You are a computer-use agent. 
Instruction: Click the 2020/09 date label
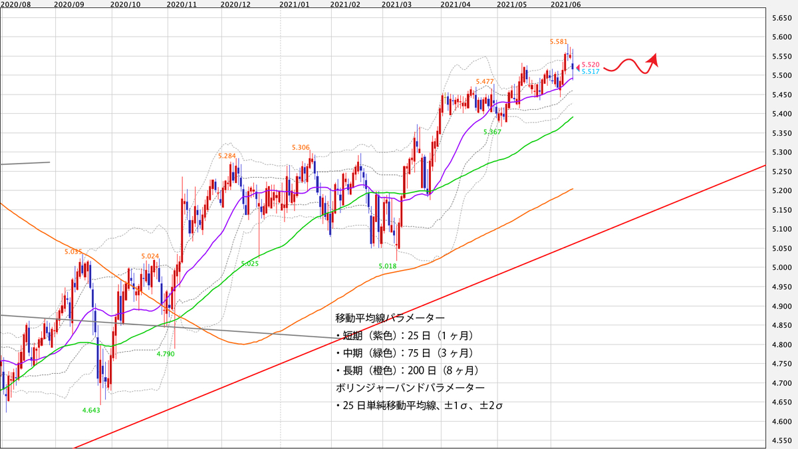tap(68, 4)
